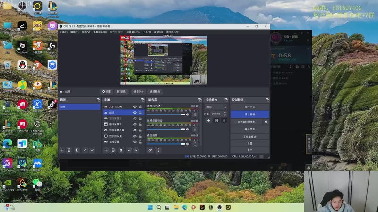
Task: Open source properties gear in the 来源 panel
Action: coord(121,150)
